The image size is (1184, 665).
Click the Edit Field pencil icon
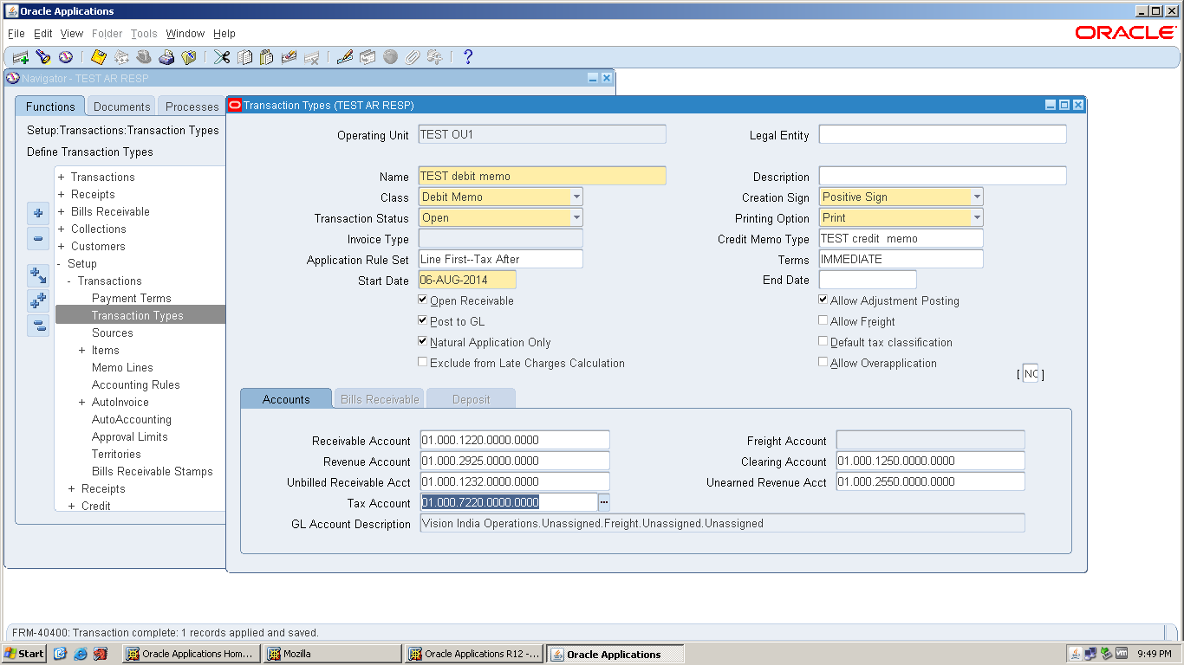tap(345, 57)
